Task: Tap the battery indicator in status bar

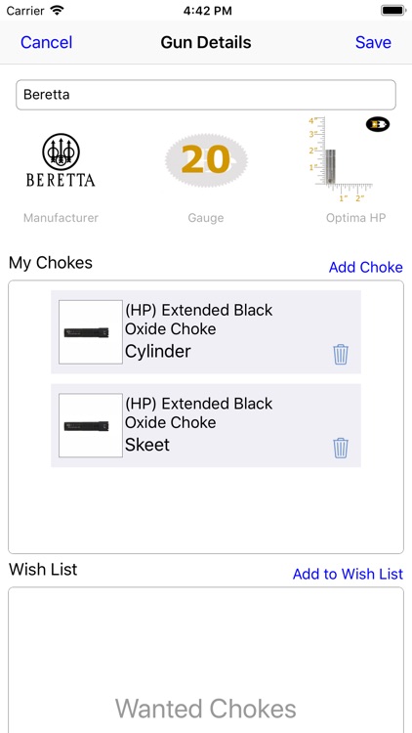Action: (x=393, y=11)
